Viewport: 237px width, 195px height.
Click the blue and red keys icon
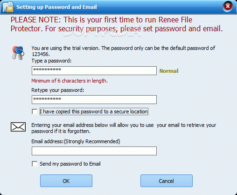tap(18, 53)
